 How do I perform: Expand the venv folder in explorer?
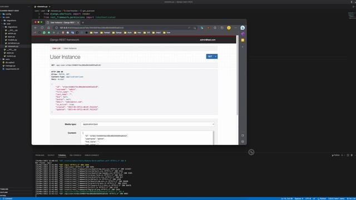[x=7, y=59]
